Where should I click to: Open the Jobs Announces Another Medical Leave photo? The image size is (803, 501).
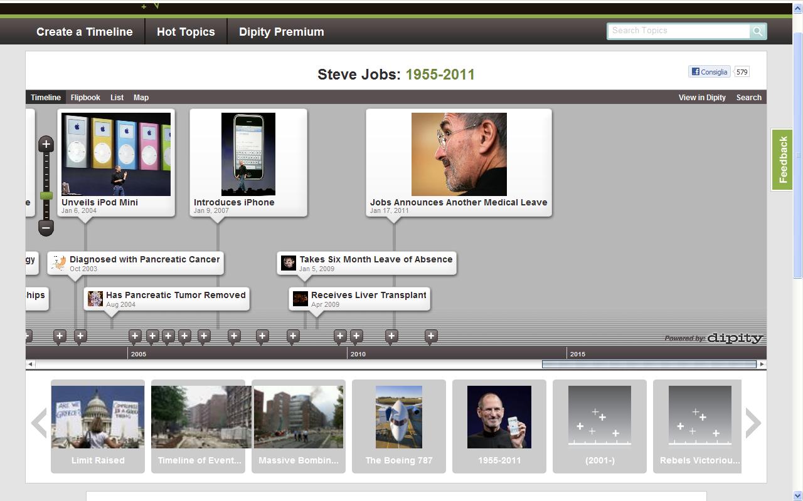[x=459, y=154]
